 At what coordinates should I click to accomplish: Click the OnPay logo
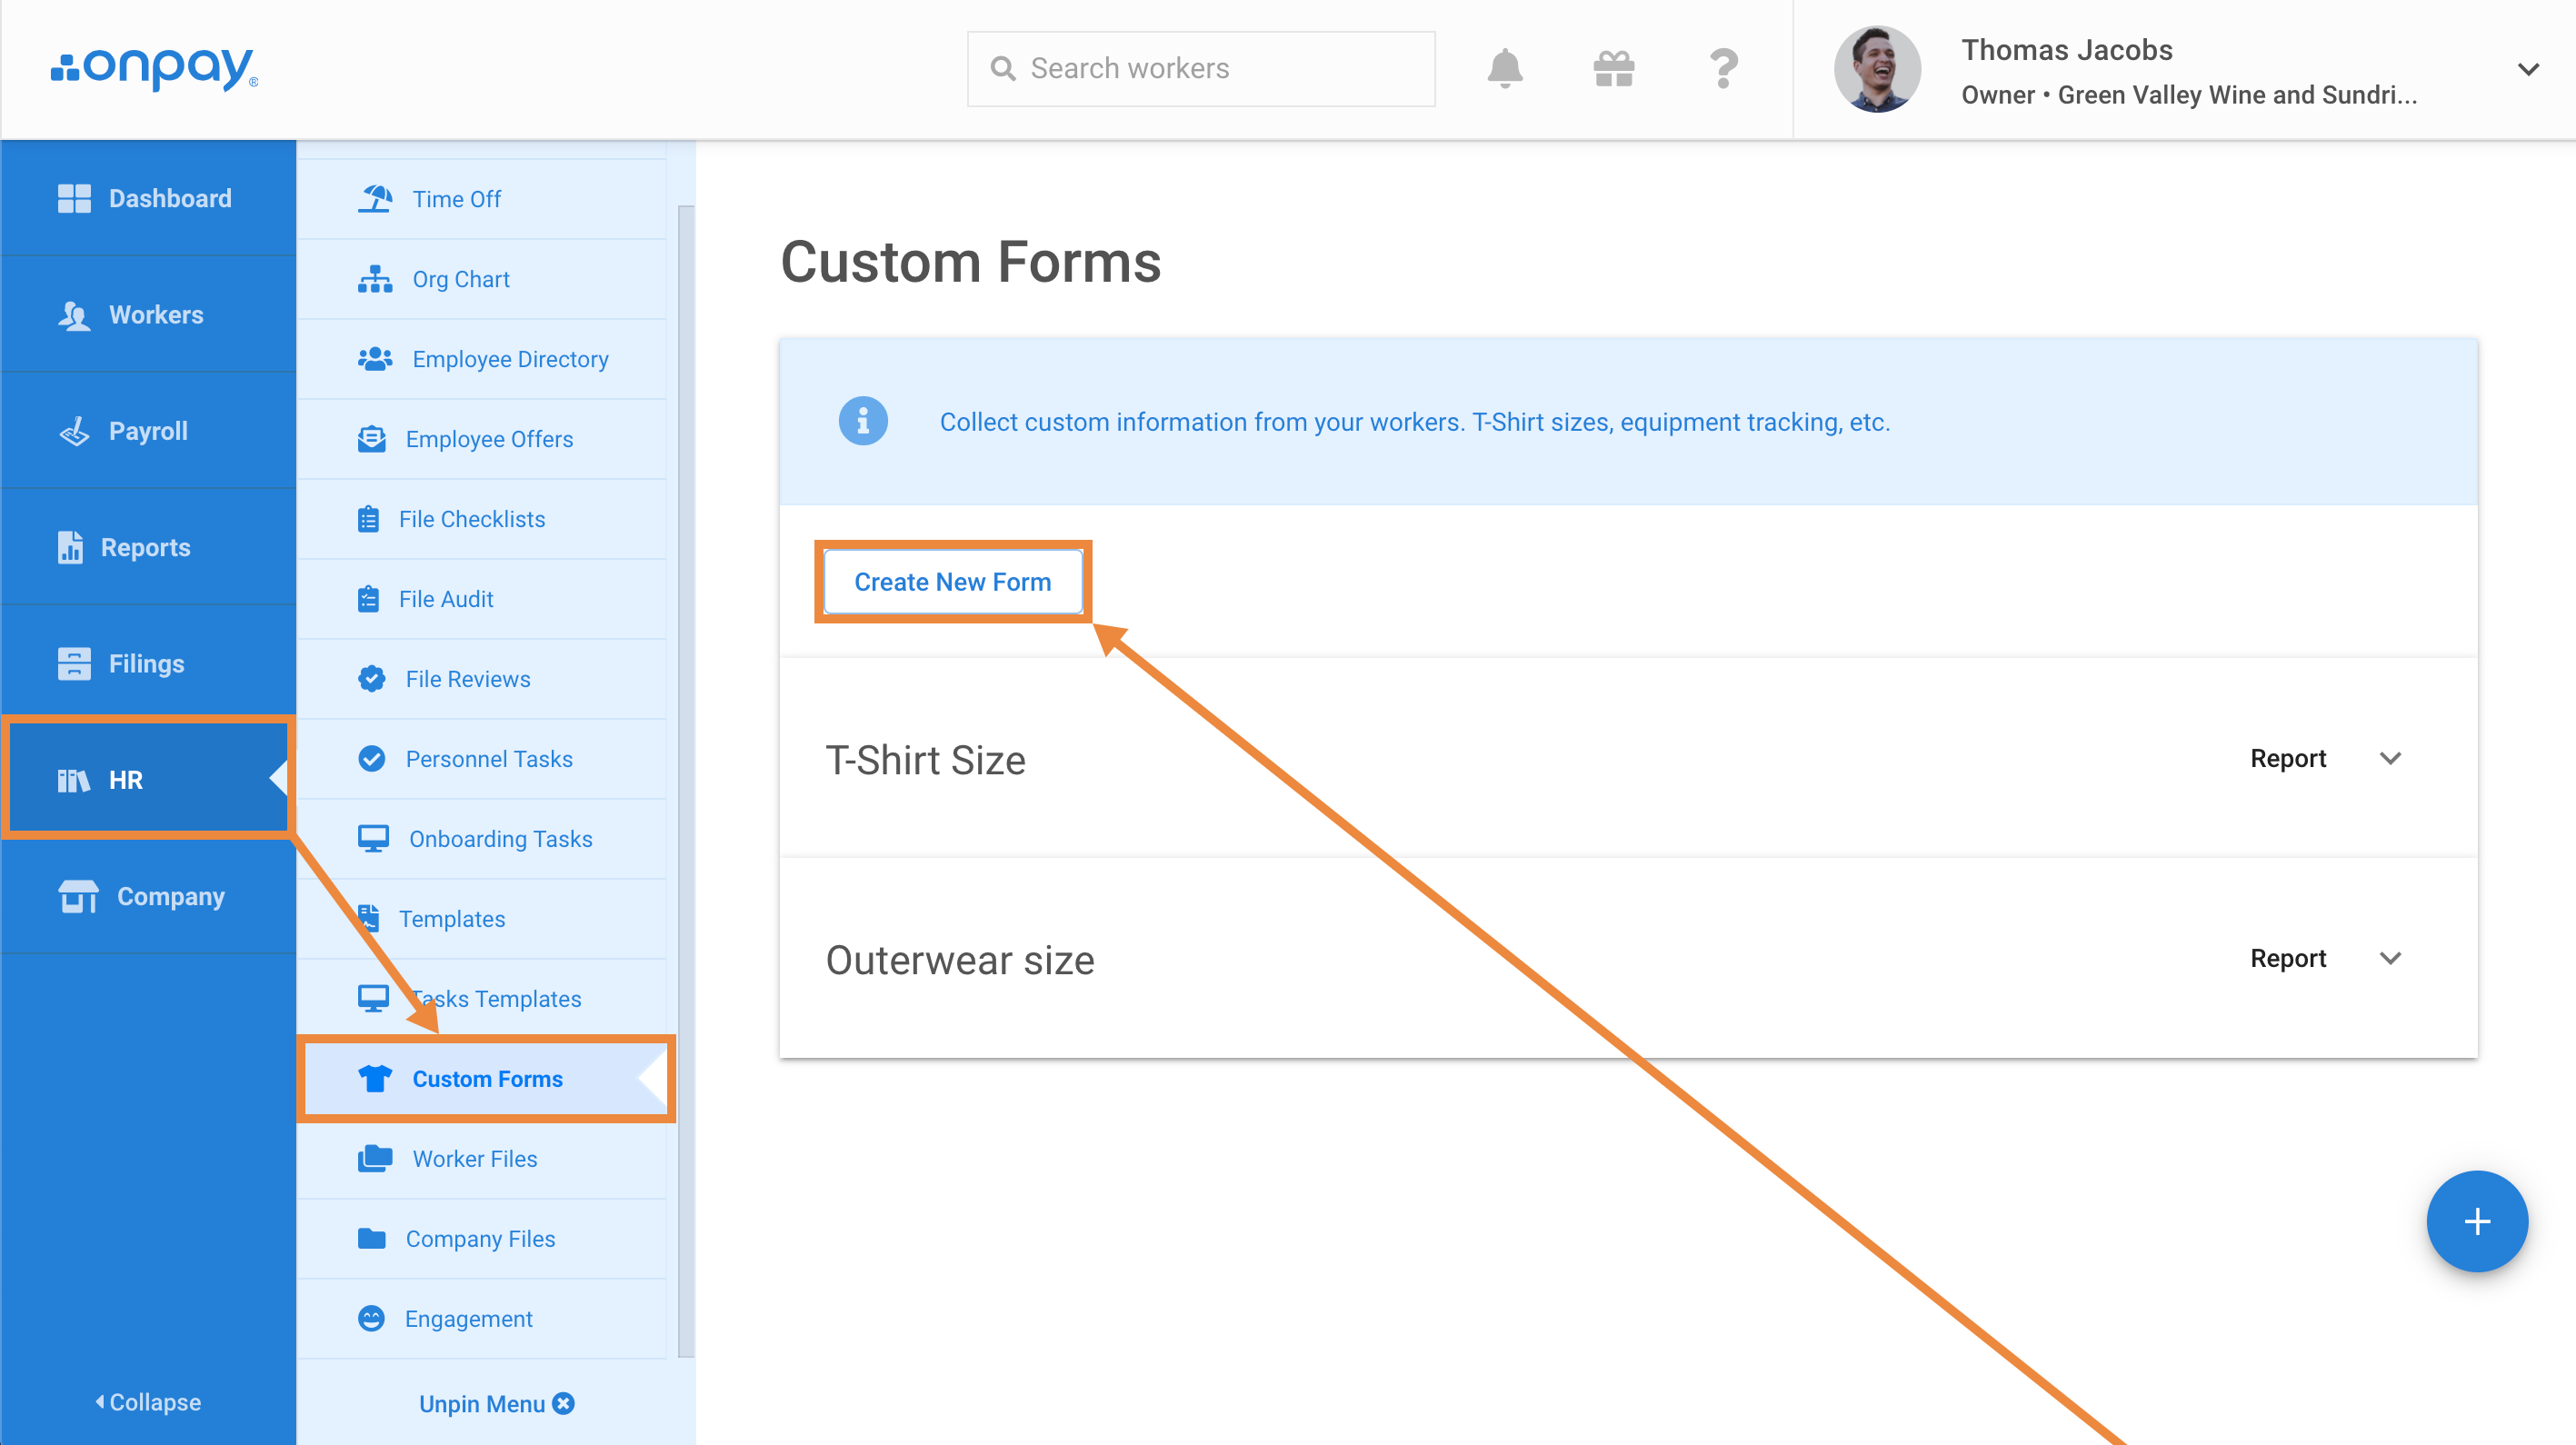point(154,68)
